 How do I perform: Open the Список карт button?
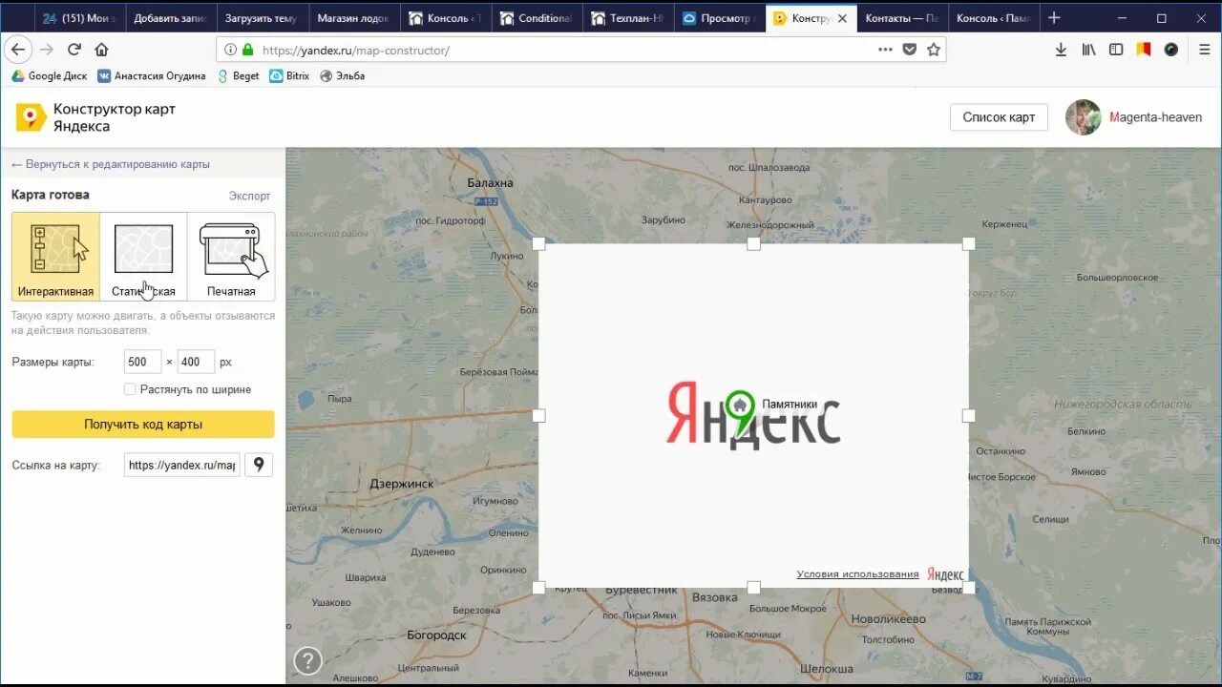click(x=999, y=117)
